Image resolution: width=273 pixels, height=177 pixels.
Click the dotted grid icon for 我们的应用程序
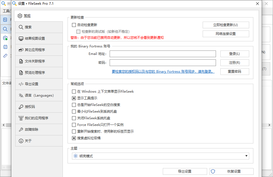pos(21,118)
